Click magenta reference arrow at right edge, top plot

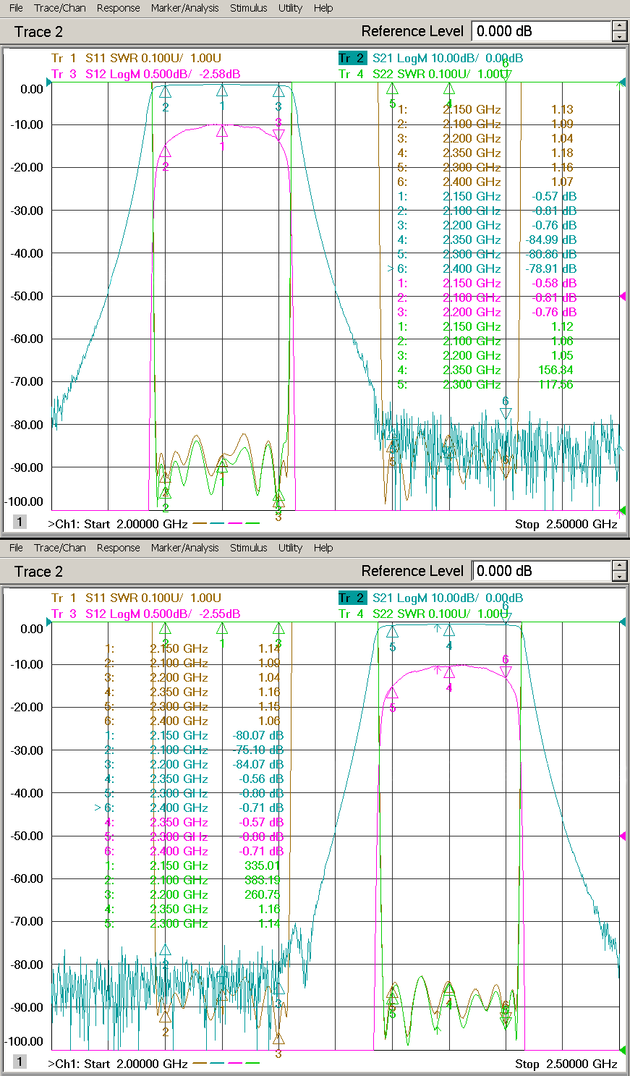point(622,296)
